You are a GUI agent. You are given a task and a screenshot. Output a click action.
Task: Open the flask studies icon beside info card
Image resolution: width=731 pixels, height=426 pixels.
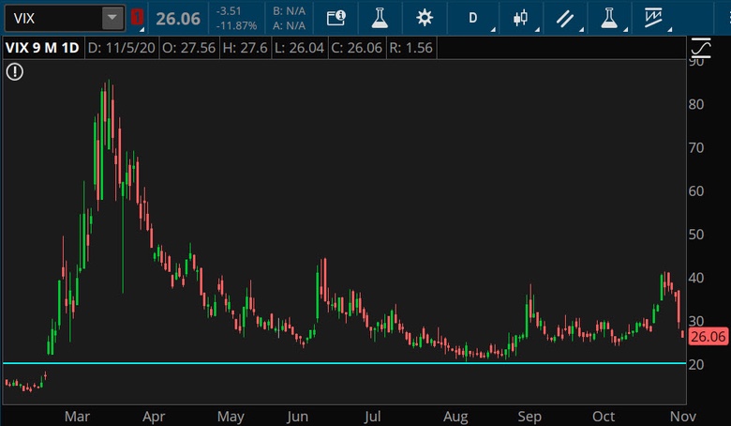pos(380,18)
